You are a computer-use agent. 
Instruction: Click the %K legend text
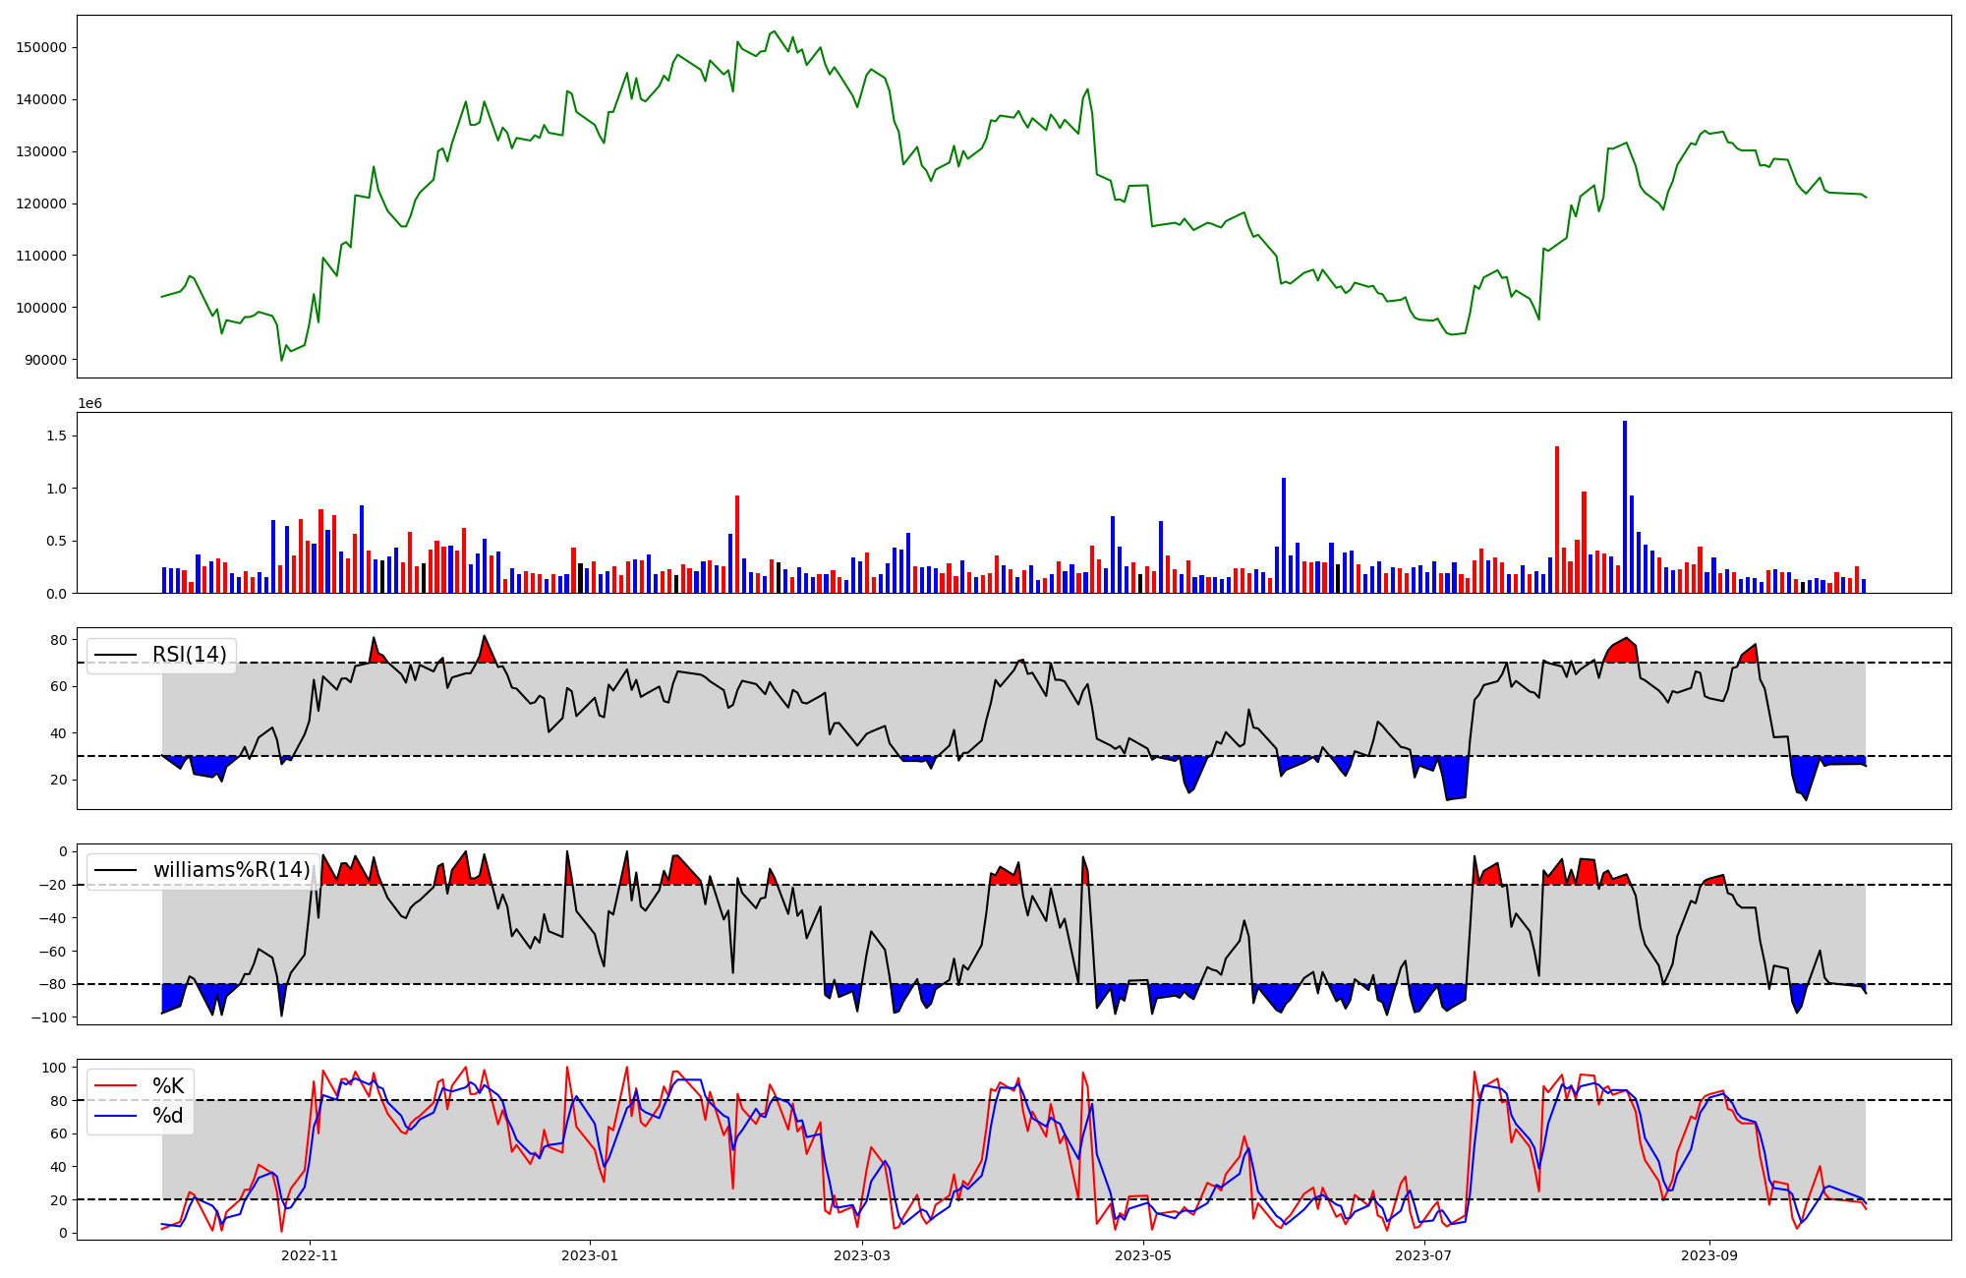(168, 1086)
